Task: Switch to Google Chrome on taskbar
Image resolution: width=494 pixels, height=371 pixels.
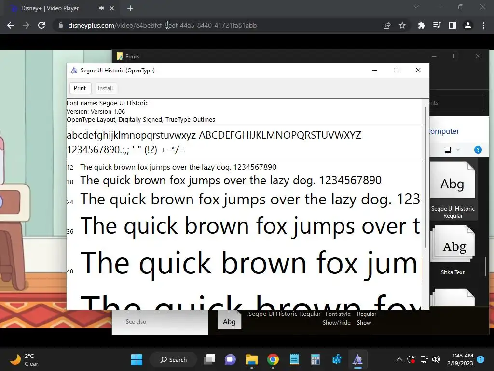Action: click(273, 359)
